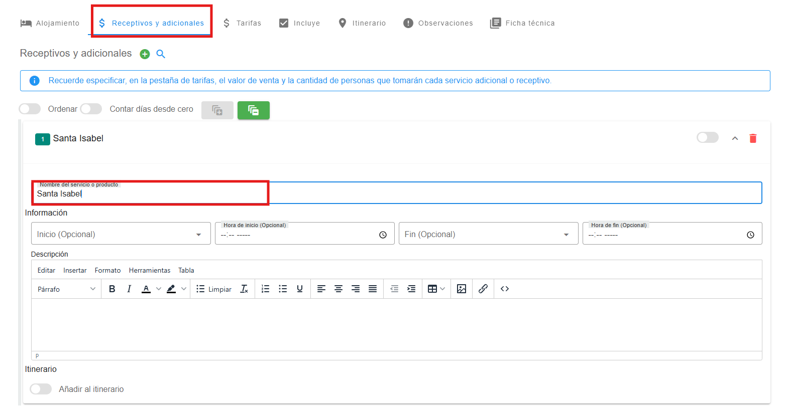Image resolution: width=787 pixels, height=407 pixels.
Task: Open the Inicio (Opcional) dropdown
Action: pyautogui.click(x=121, y=234)
